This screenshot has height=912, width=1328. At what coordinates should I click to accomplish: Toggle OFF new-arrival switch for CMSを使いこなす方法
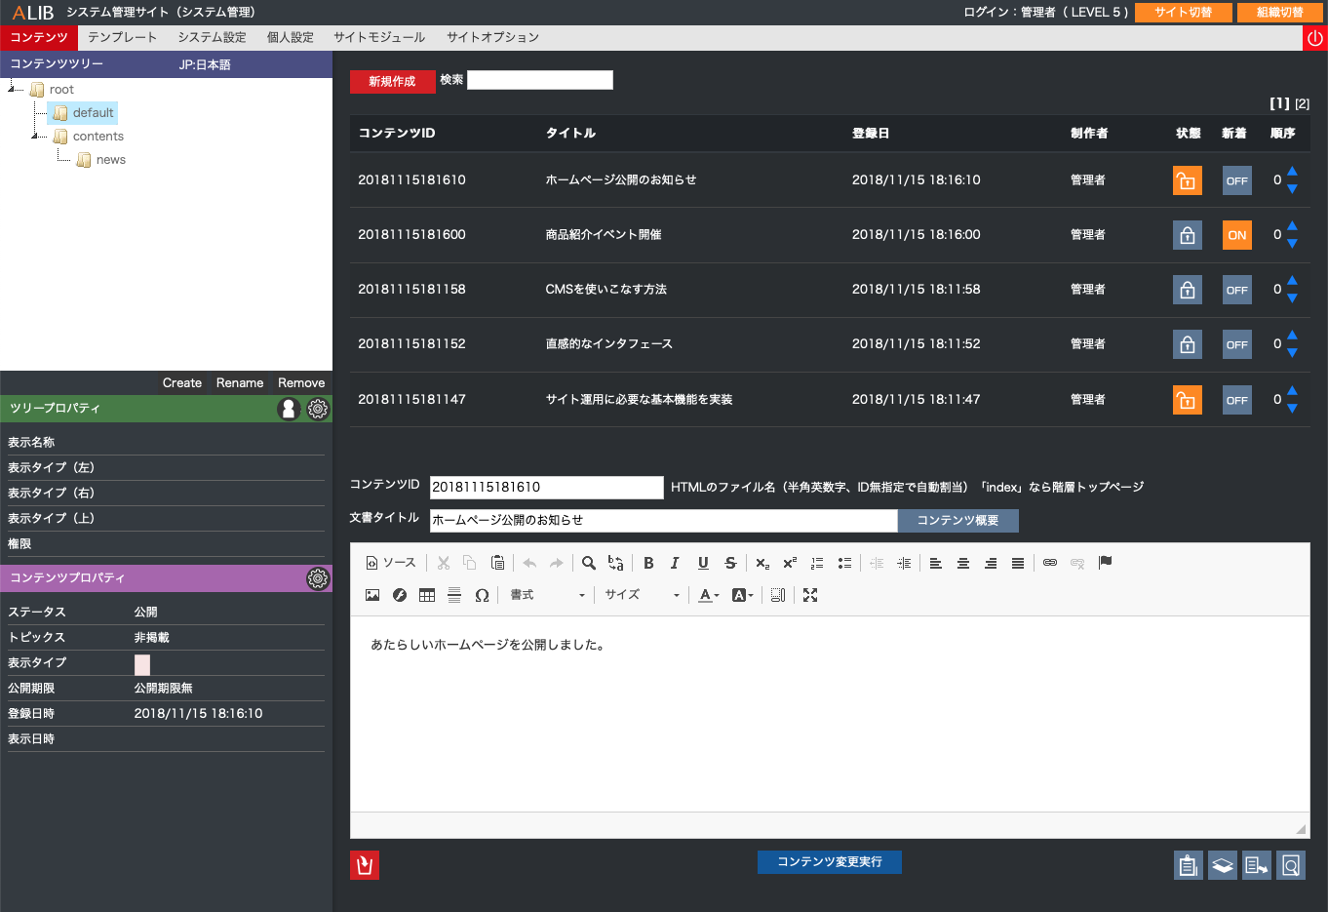click(x=1236, y=290)
